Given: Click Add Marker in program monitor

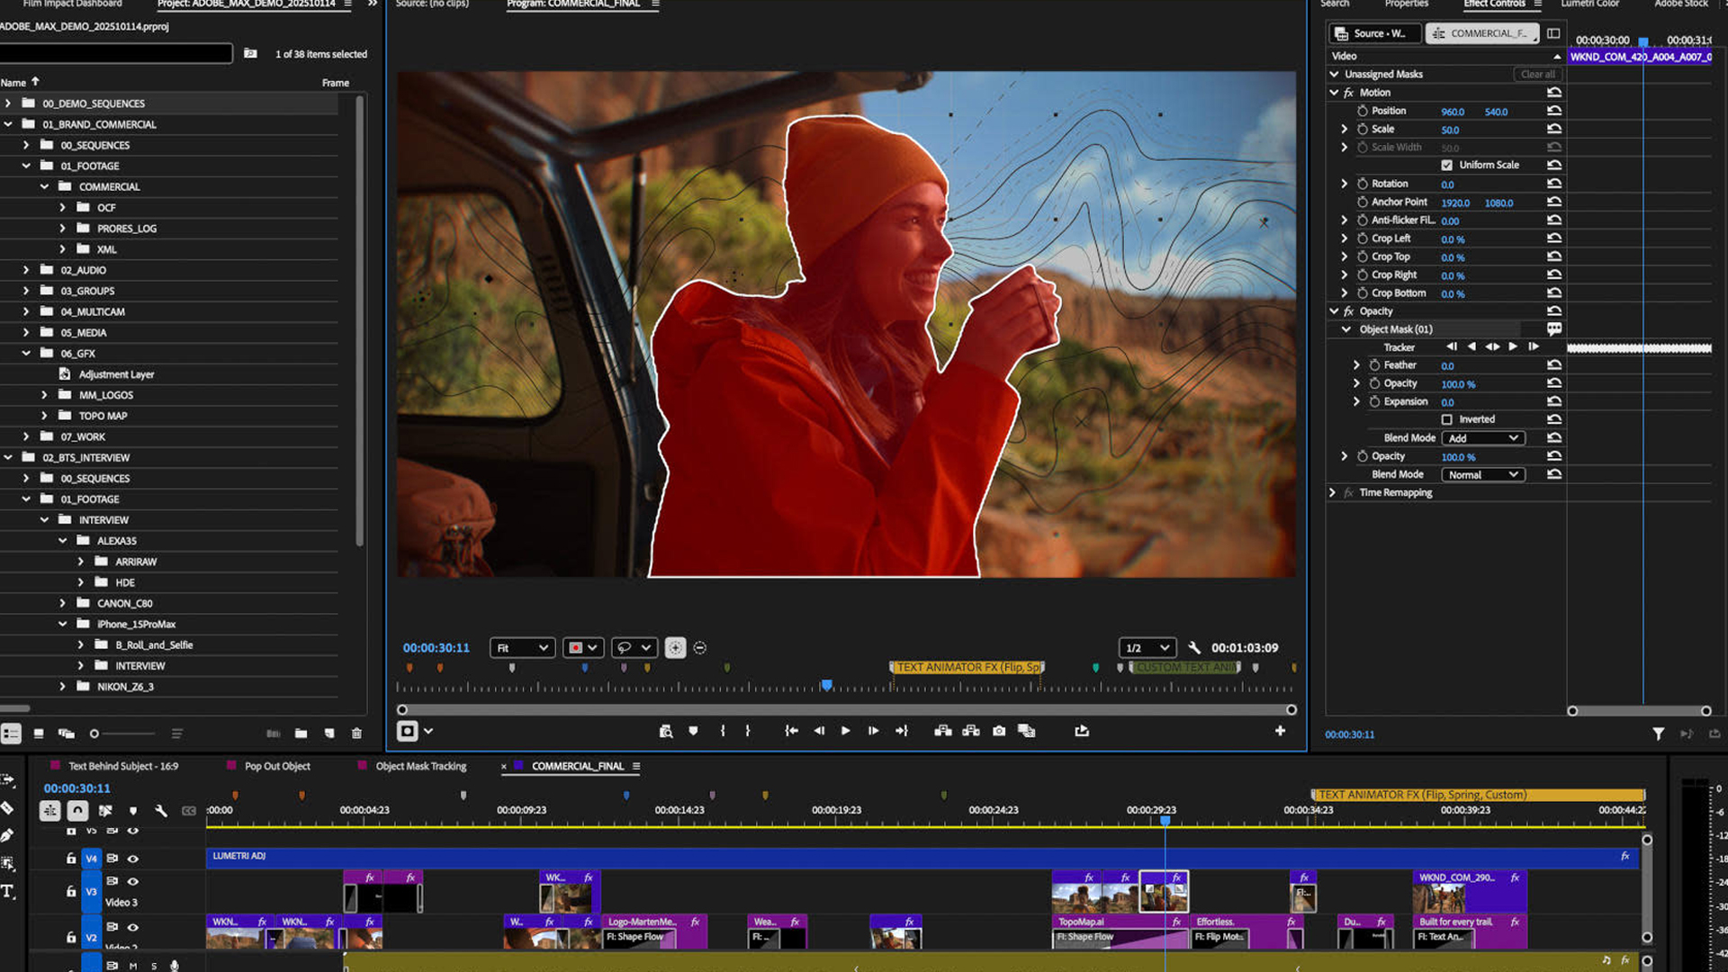Looking at the screenshot, I should 693,731.
